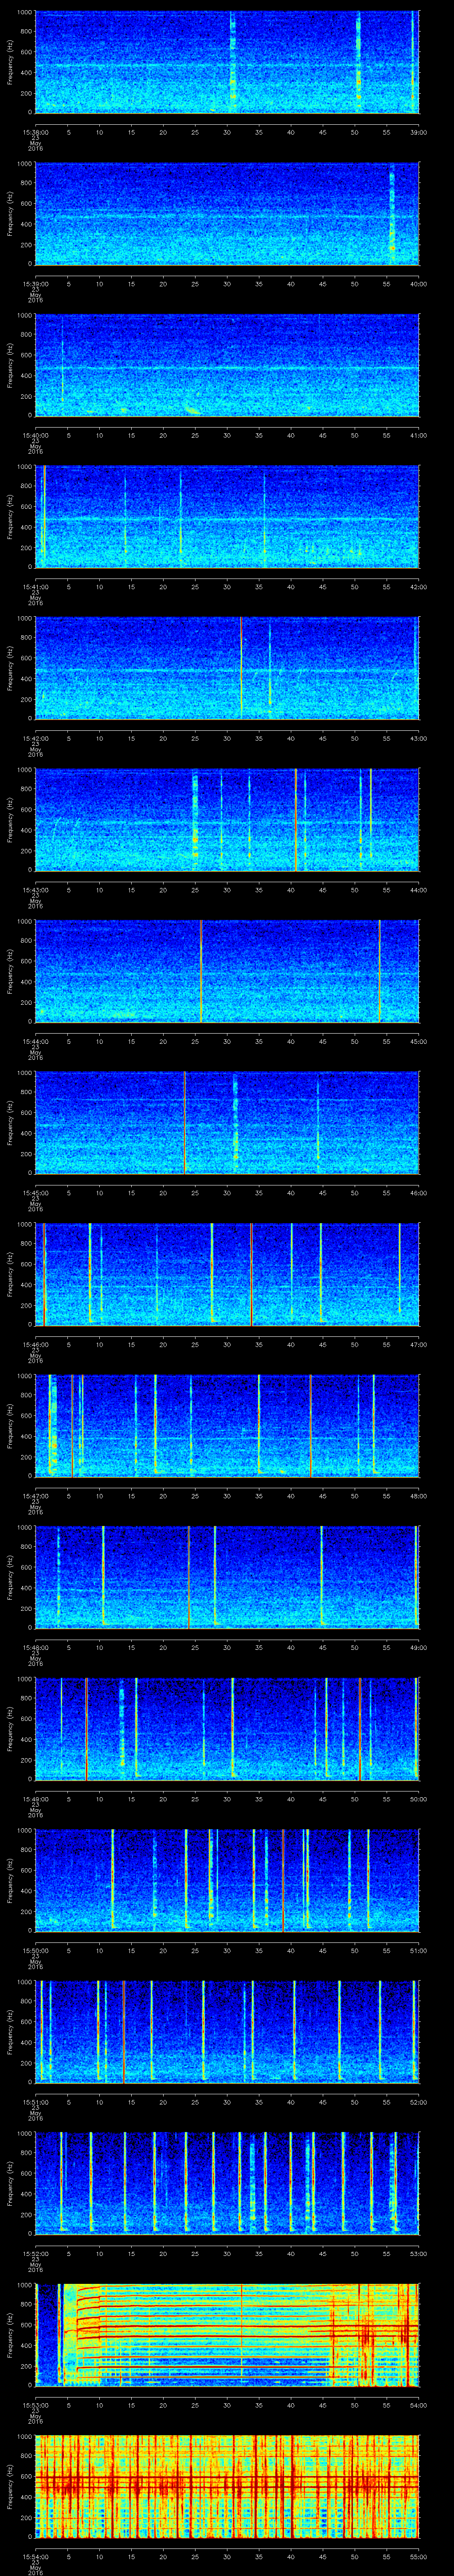The height and width of the screenshot is (2576, 454).
Task: Open the spectrogram panel starting at 15:40:00
Action: click(x=227, y=365)
